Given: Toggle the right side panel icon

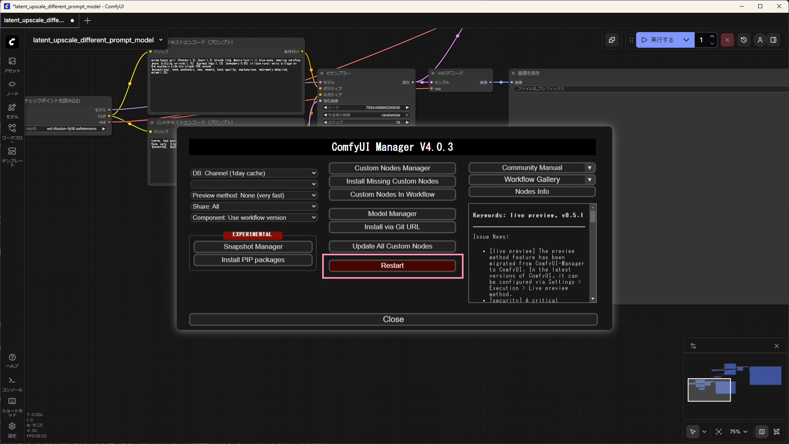Looking at the screenshot, I should coord(773,40).
